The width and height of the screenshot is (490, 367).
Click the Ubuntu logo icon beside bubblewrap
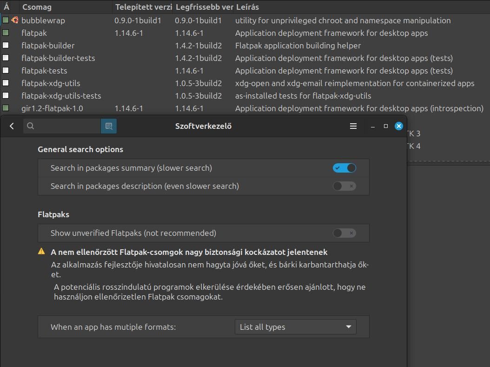[x=15, y=20]
